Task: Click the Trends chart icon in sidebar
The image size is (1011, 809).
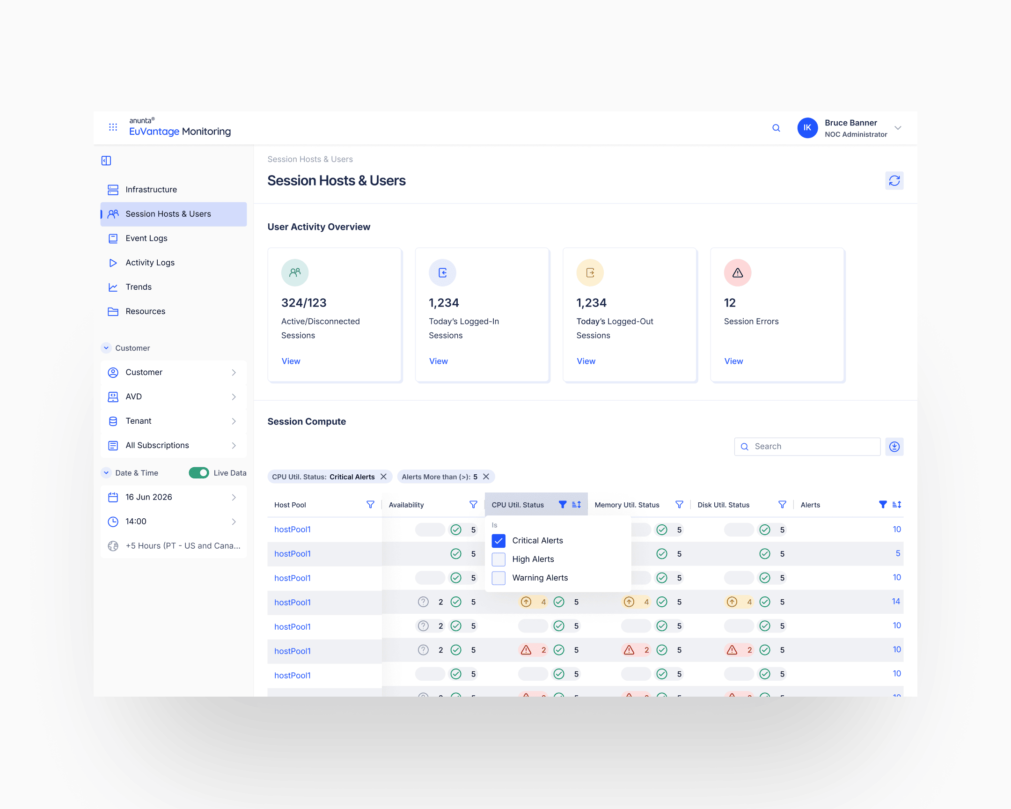Action: tap(113, 287)
